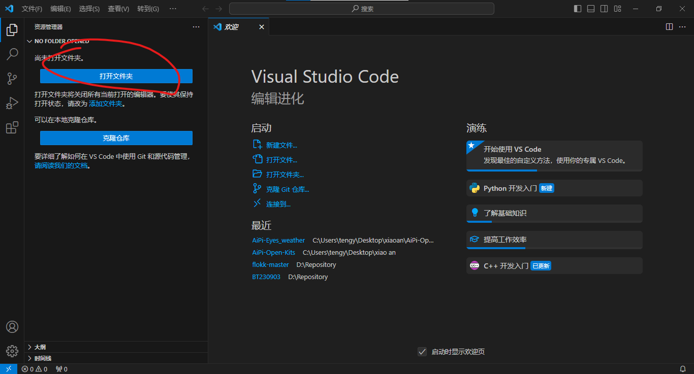This screenshot has width=694, height=374.
Task: Go forward with the right arrow
Action: (218, 9)
